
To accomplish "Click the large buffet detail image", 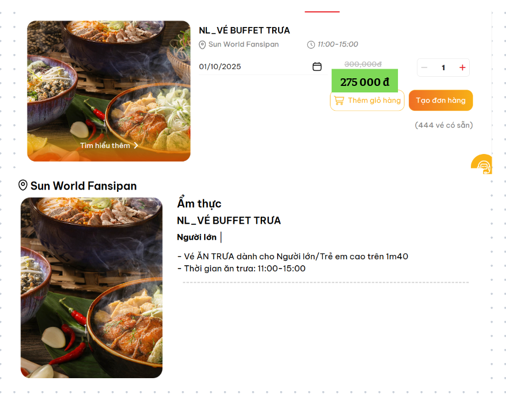I will click(x=91, y=287).
